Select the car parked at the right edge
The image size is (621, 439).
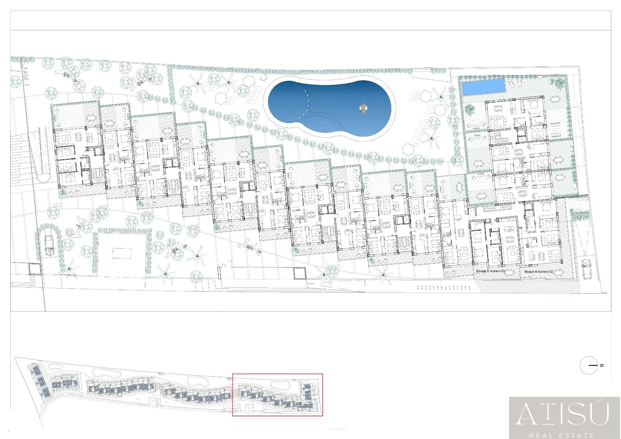tap(586, 268)
